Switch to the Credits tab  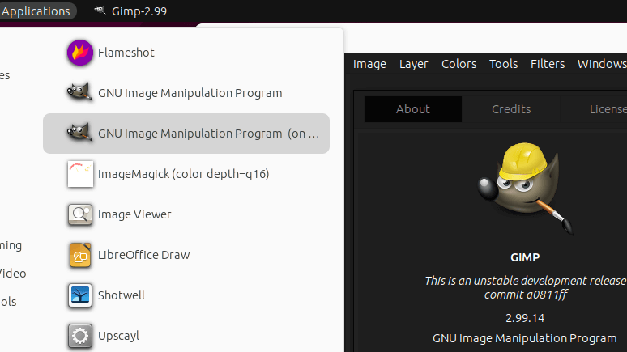point(511,109)
